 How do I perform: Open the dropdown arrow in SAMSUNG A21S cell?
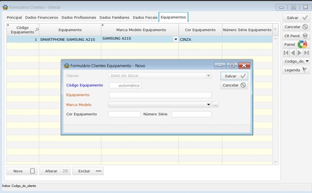point(176,39)
